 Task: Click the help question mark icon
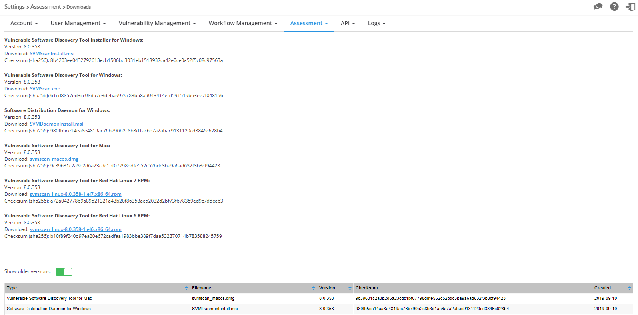(614, 6)
